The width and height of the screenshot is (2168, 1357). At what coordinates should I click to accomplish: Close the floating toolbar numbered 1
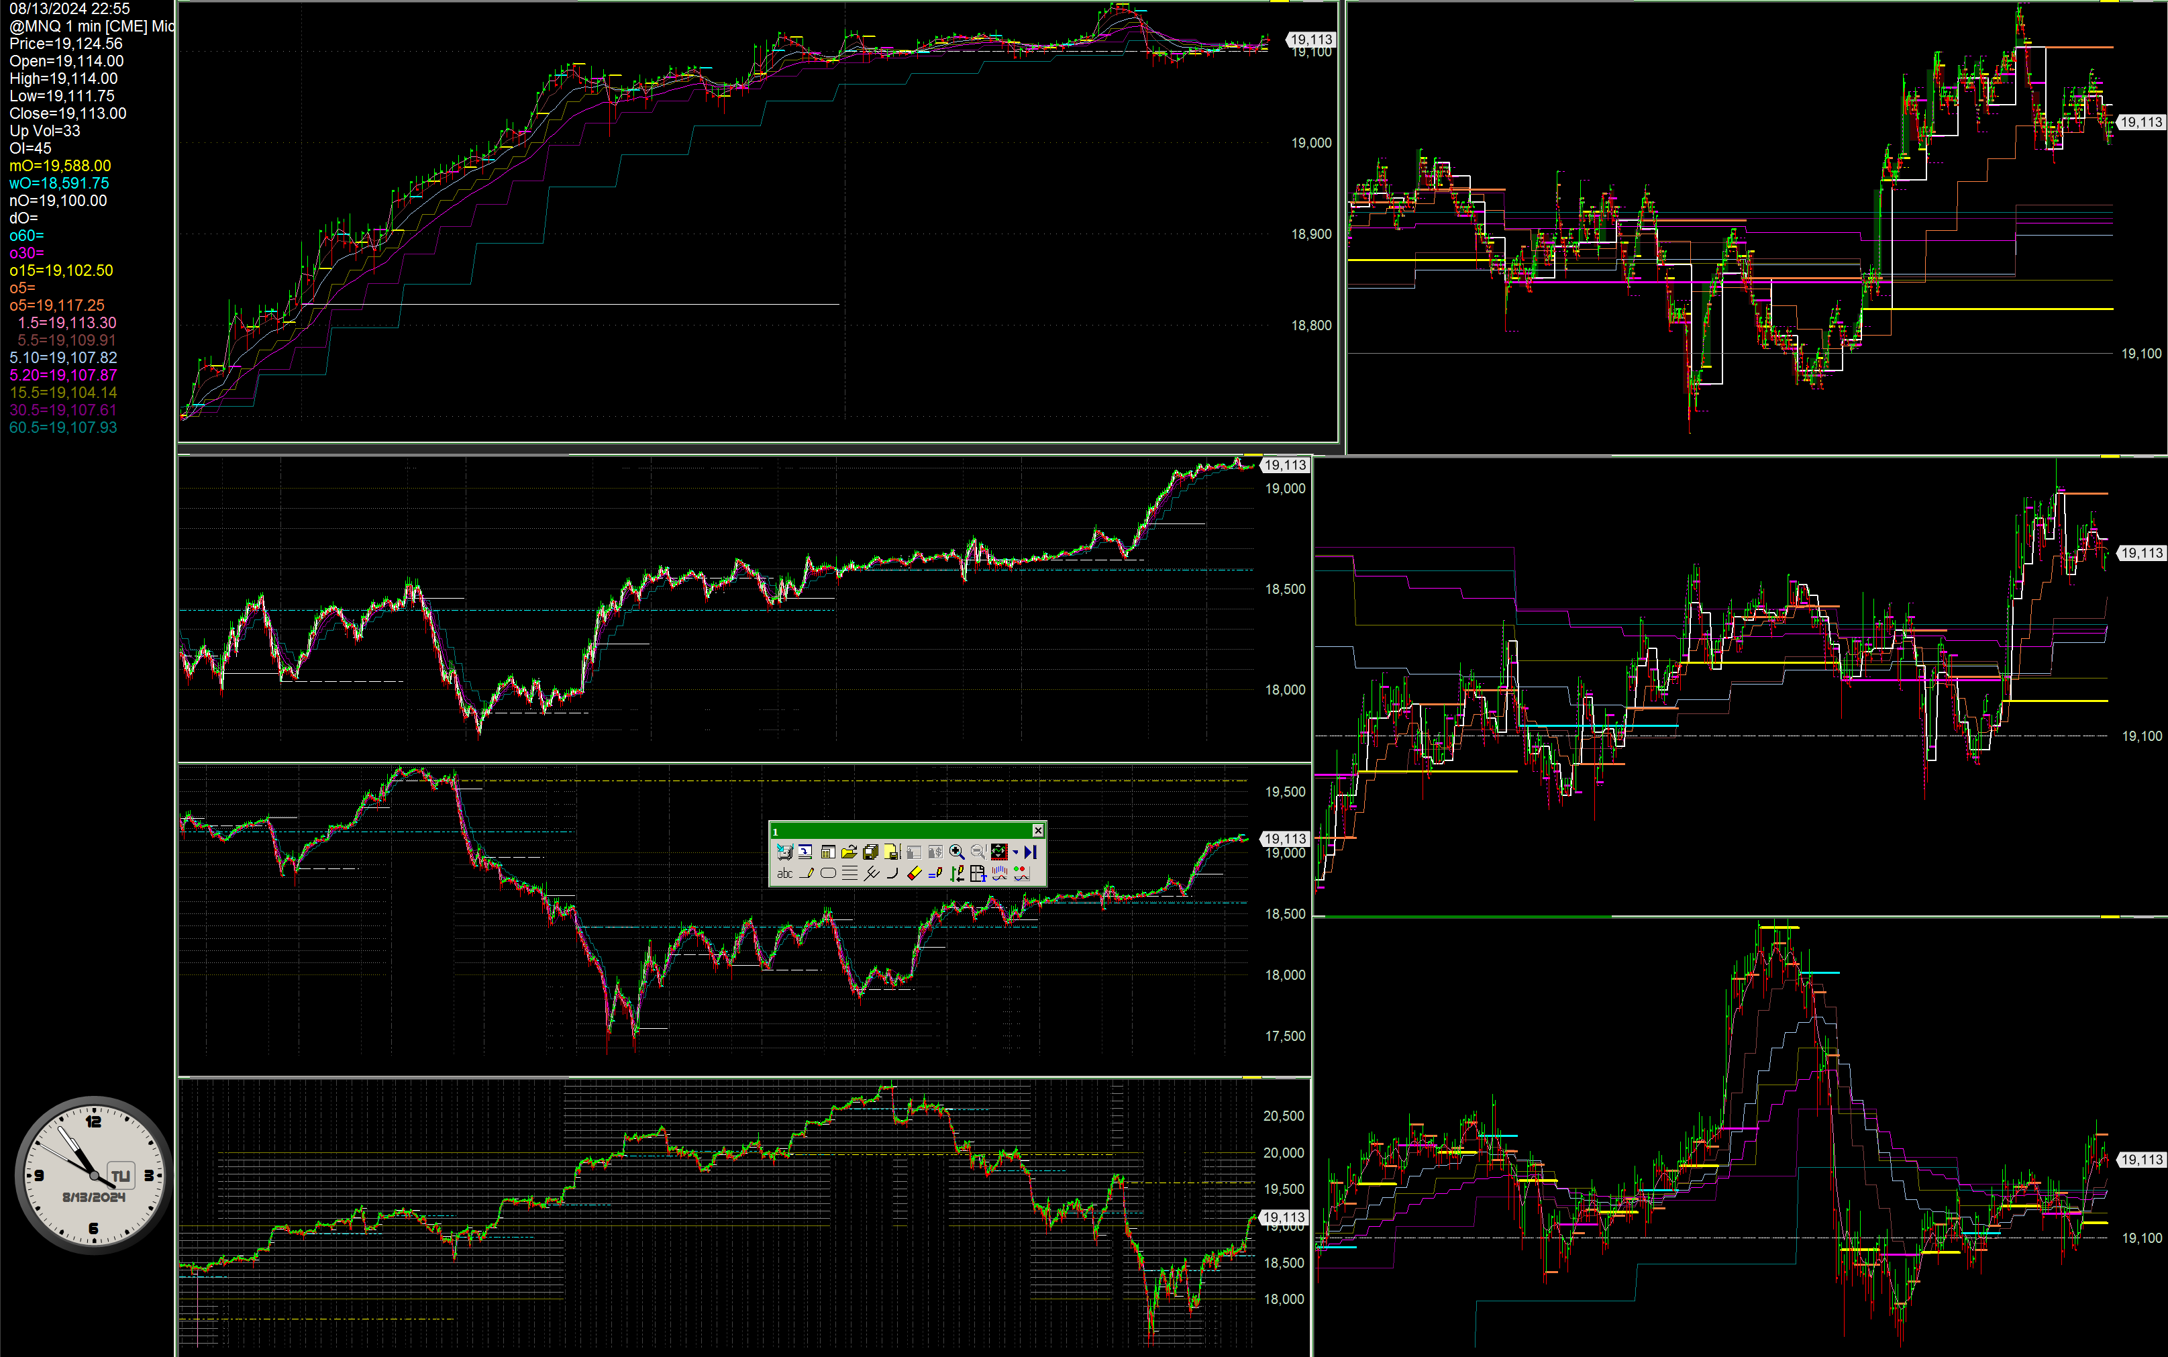[x=1037, y=831]
